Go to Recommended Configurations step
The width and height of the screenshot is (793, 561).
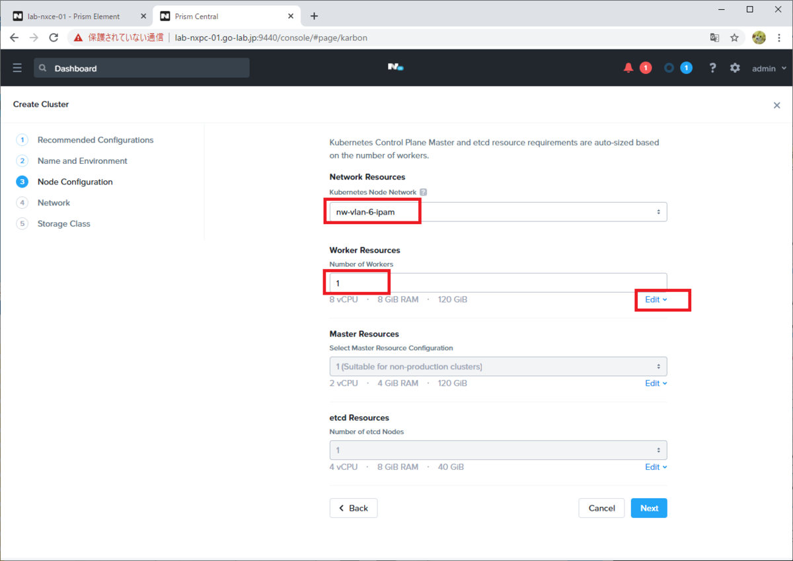tap(95, 140)
